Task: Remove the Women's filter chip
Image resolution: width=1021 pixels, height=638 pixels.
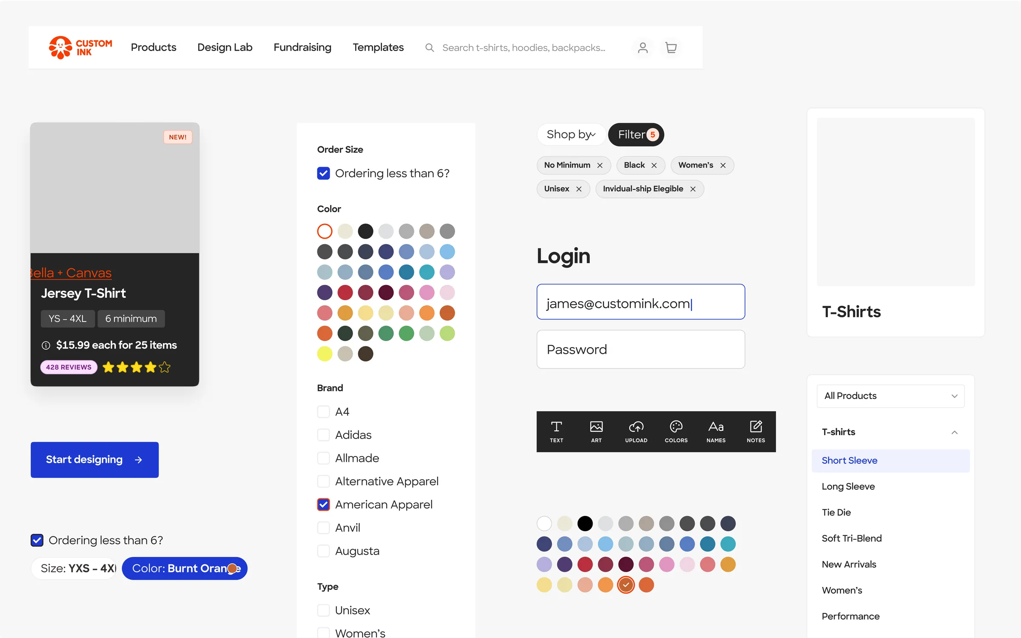Action: tap(723, 165)
